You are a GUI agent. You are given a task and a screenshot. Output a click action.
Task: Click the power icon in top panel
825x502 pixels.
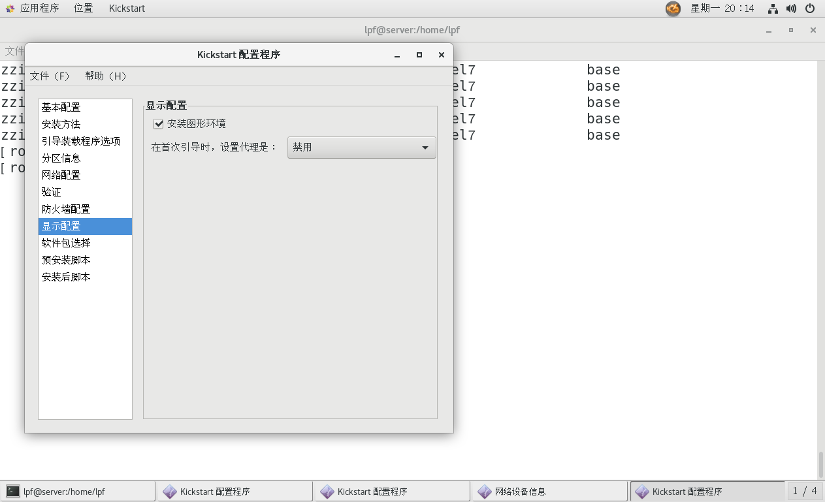[810, 8]
